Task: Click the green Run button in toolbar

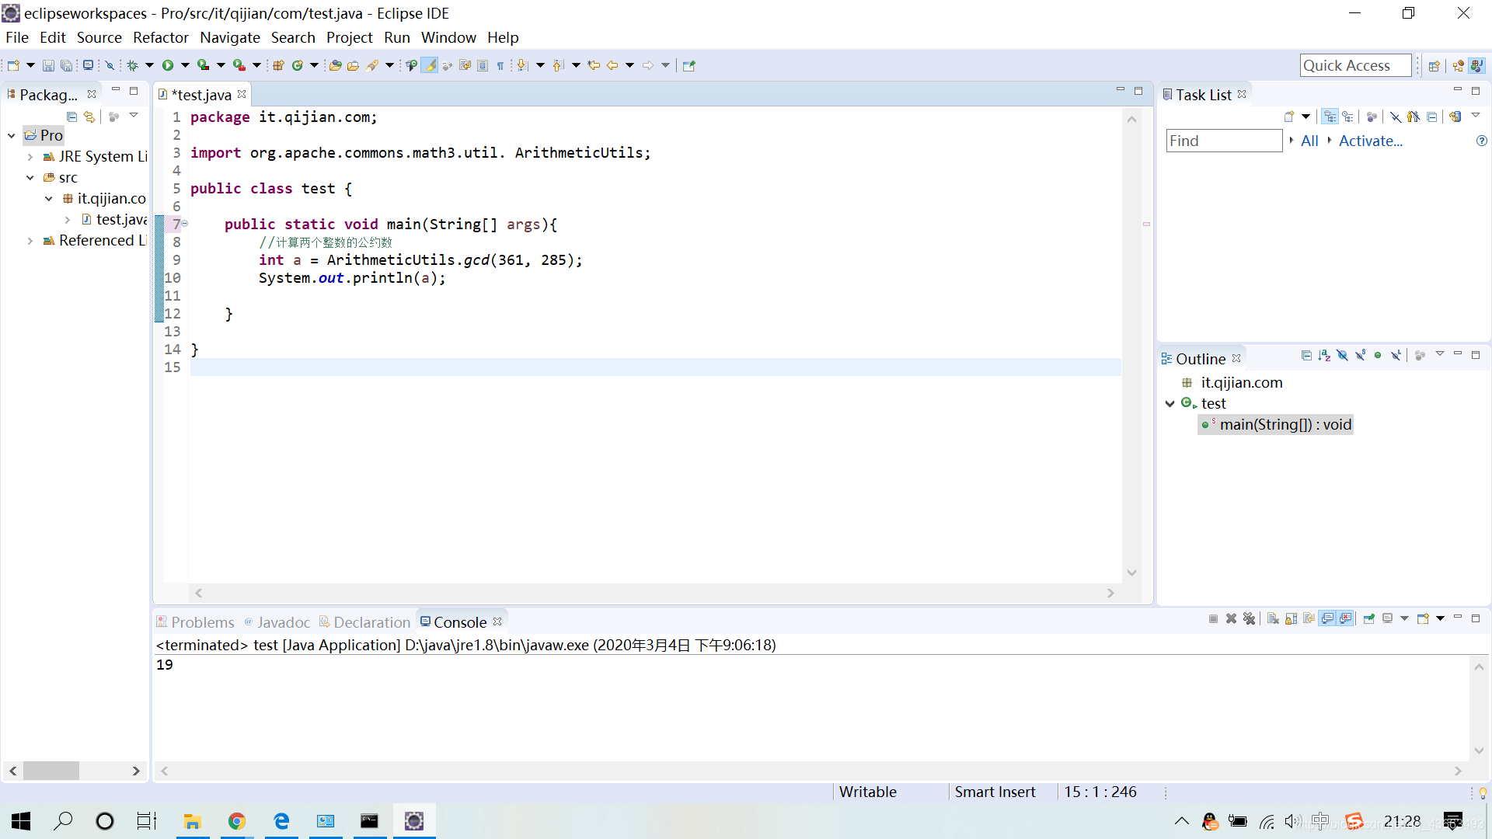Action: click(x=167, y=65)
